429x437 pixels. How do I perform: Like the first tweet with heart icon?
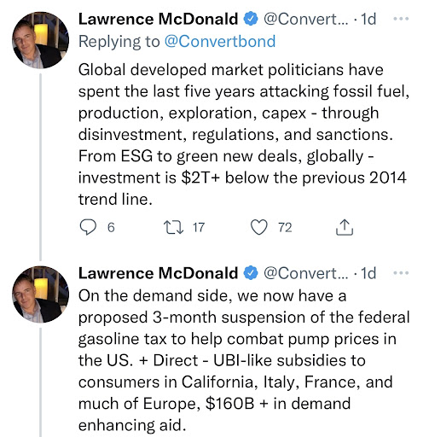(x=259, y=227)
